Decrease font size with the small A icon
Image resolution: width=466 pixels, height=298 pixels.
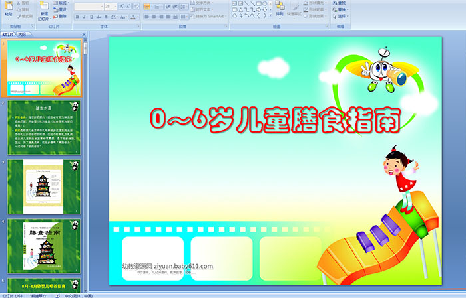coord(128,6)
